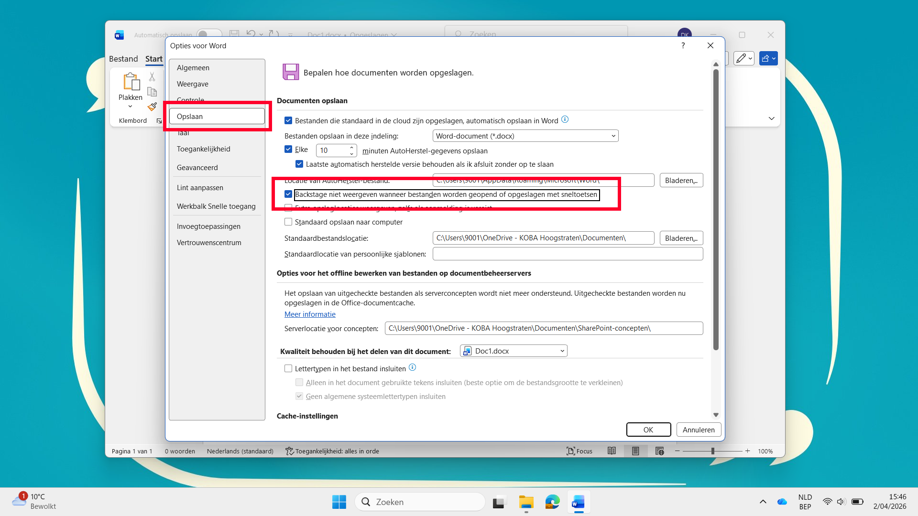Check Lettertypen in het bestand insluiten
This screenshot has height=516, width=918.
pos(288,368)
